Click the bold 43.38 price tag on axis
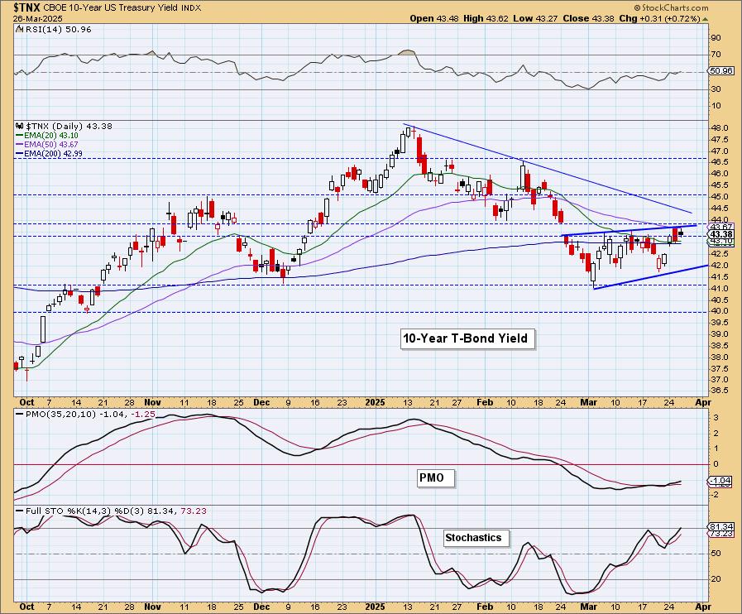 point(721,234)
